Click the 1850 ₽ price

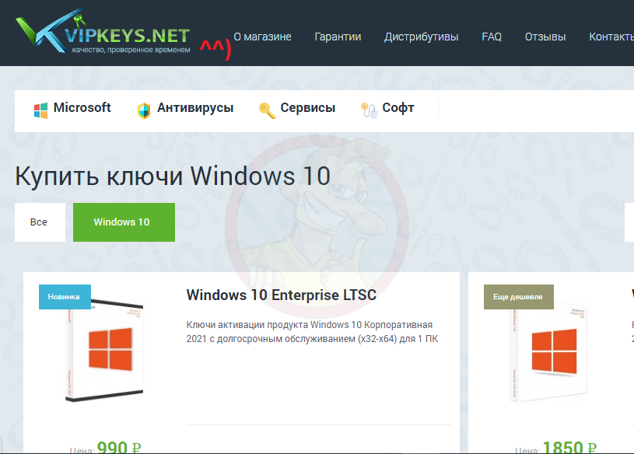[569, 447]
